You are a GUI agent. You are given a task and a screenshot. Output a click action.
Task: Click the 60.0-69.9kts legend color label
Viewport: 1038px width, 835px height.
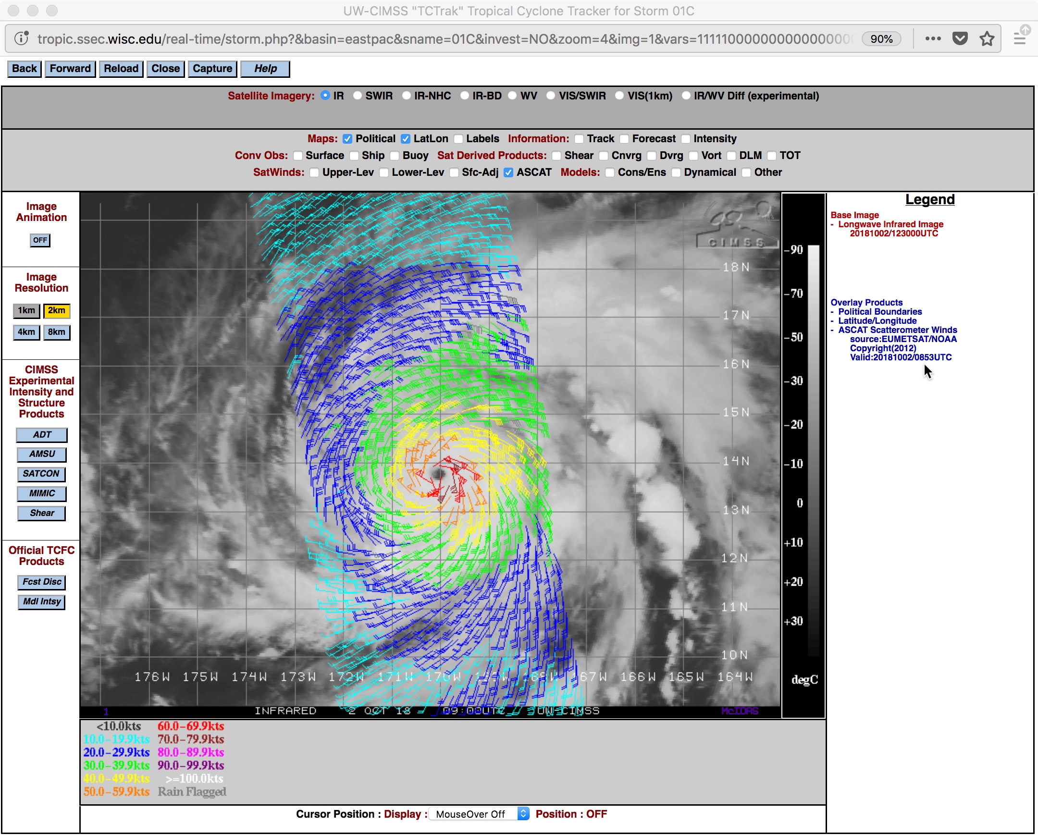pos(191,726)
